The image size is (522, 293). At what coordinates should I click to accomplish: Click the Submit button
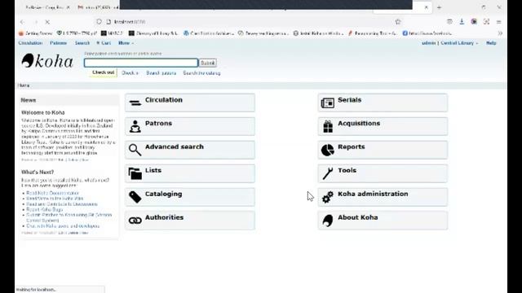click(x=208, y=63)
